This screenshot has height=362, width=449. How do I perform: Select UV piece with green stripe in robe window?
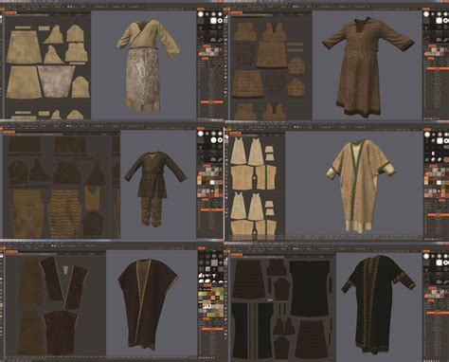pyautogui.click(x=266, y=177)
